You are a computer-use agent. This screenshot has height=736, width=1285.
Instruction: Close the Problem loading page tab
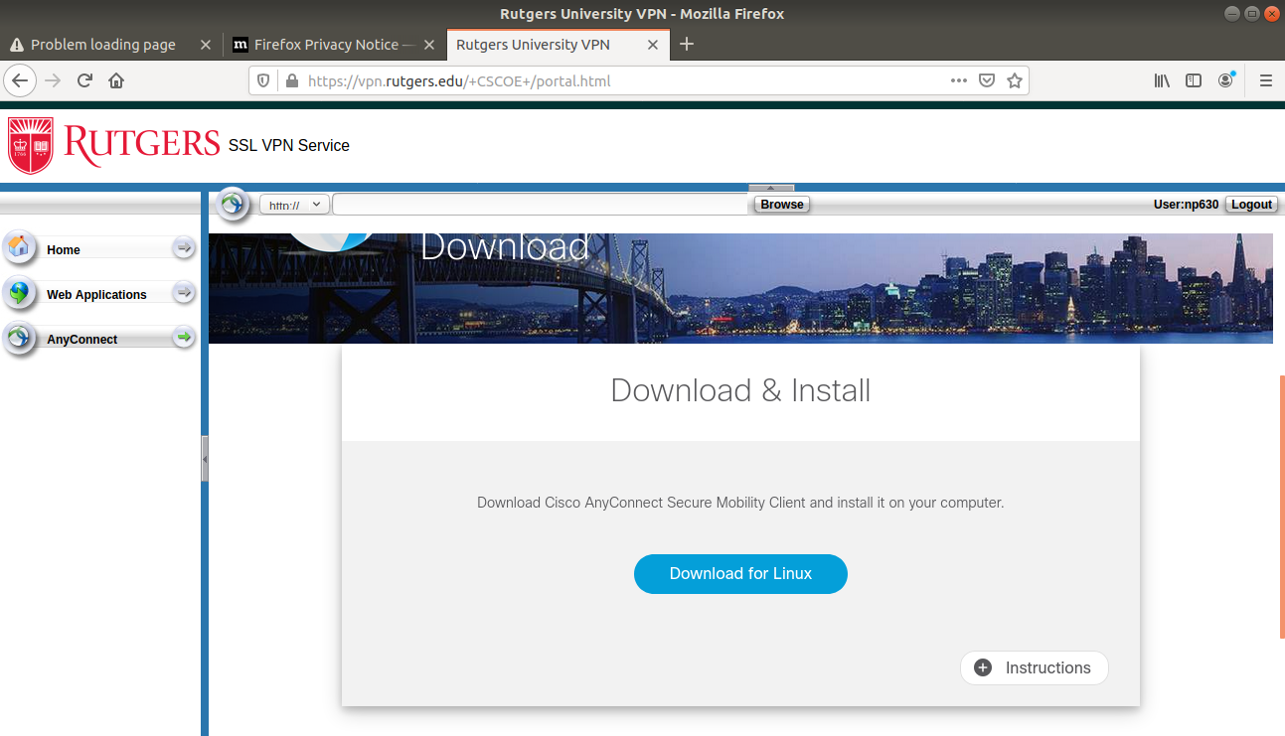click(206, 45)
